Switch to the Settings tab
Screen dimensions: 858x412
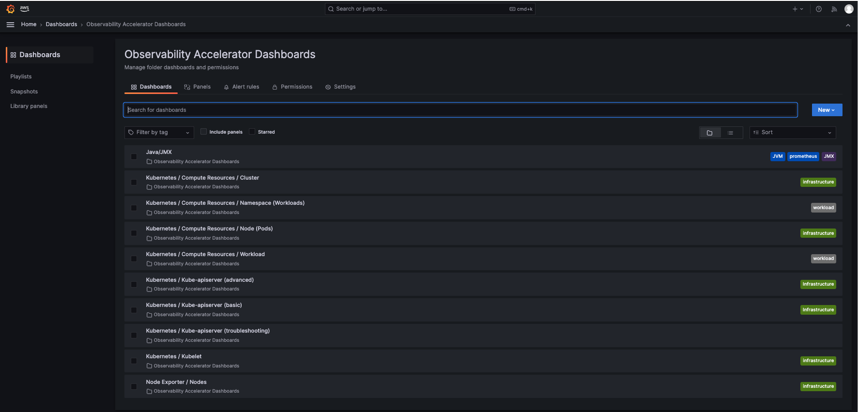point(340,87)
